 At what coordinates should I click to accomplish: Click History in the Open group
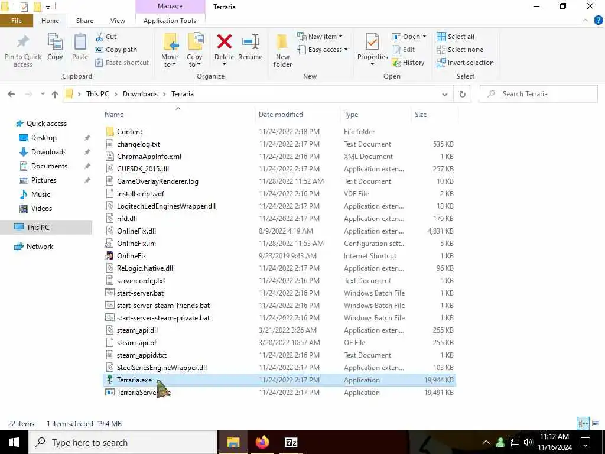[x=408, y=63]
